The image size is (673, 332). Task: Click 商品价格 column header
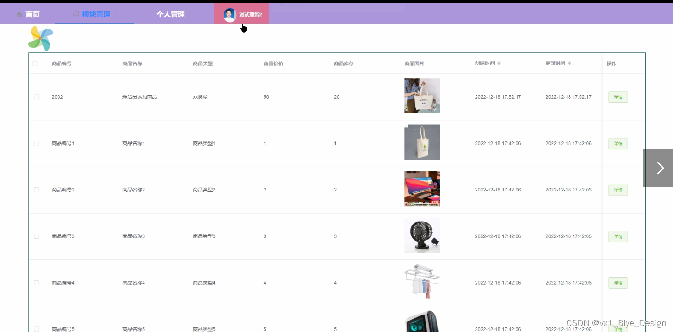coord(273,63)
